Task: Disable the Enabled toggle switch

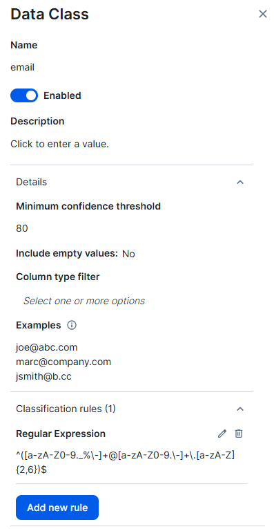Action: [24, 95]
